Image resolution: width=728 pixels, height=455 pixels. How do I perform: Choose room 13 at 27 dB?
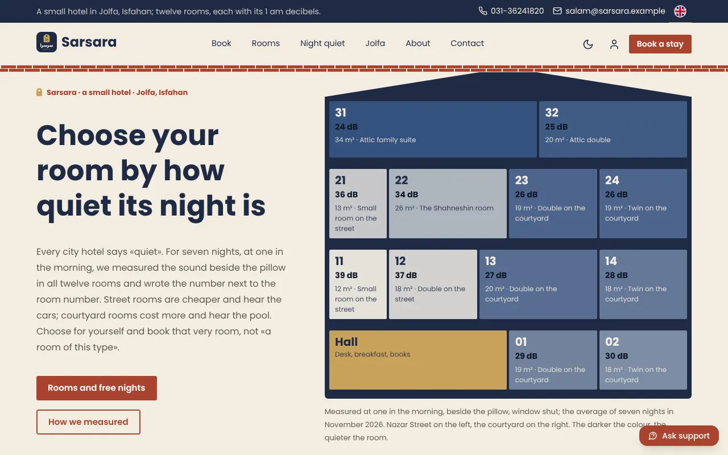click(x=538, y=284)
